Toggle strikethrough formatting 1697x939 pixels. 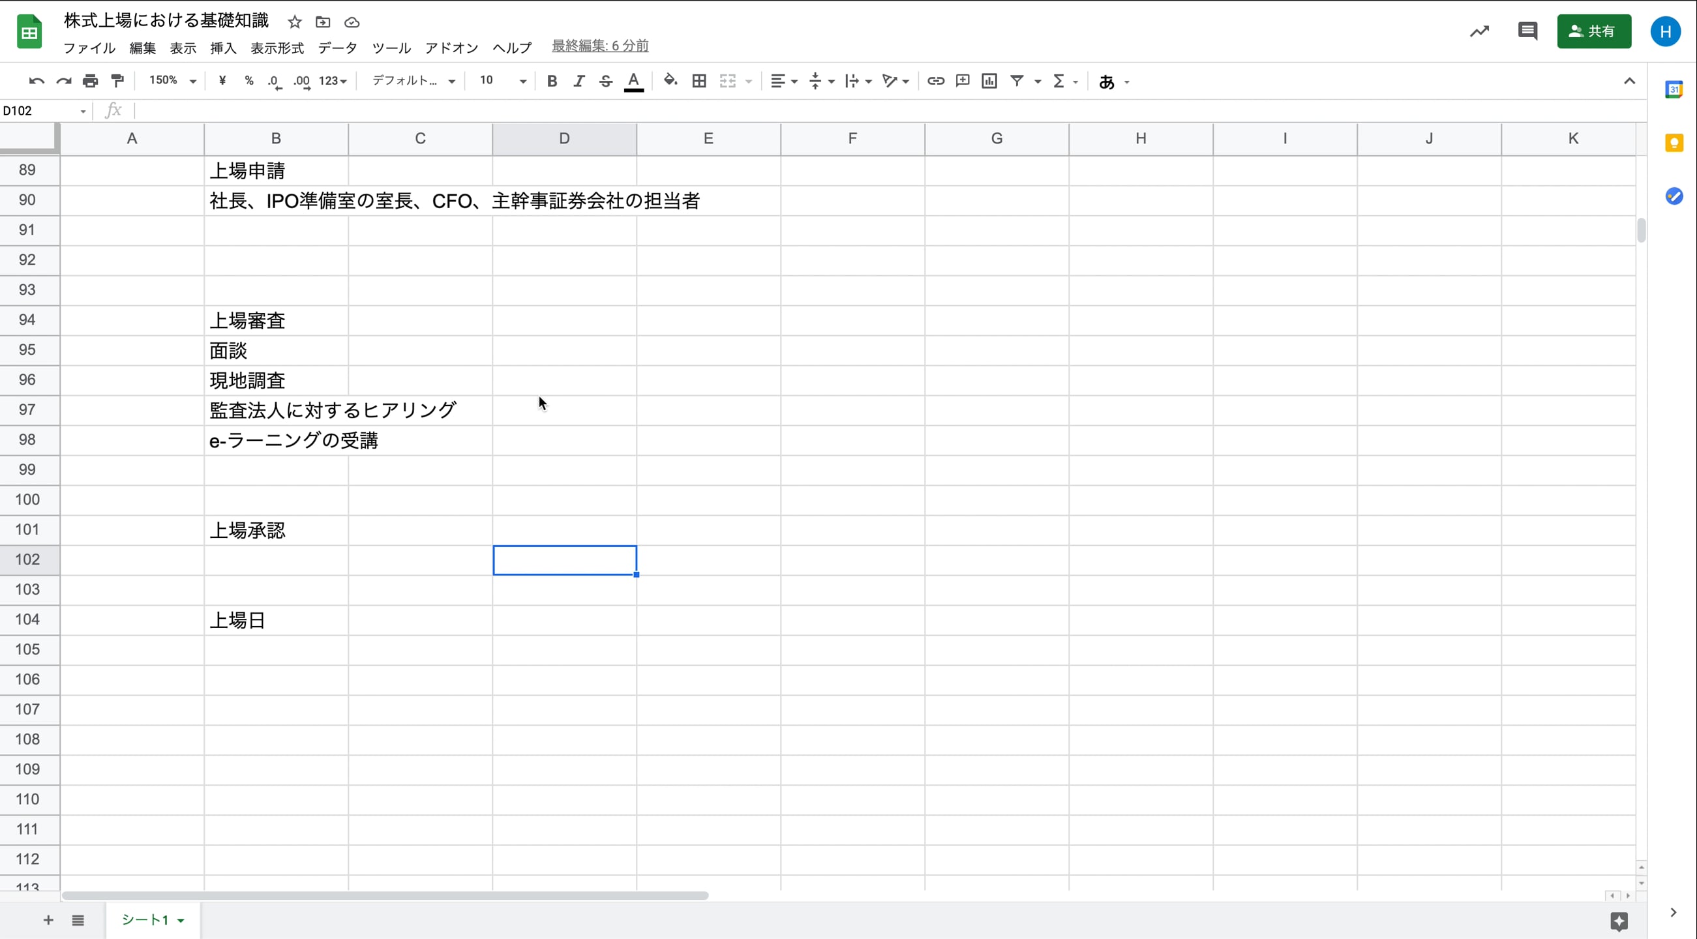(605, 80)
